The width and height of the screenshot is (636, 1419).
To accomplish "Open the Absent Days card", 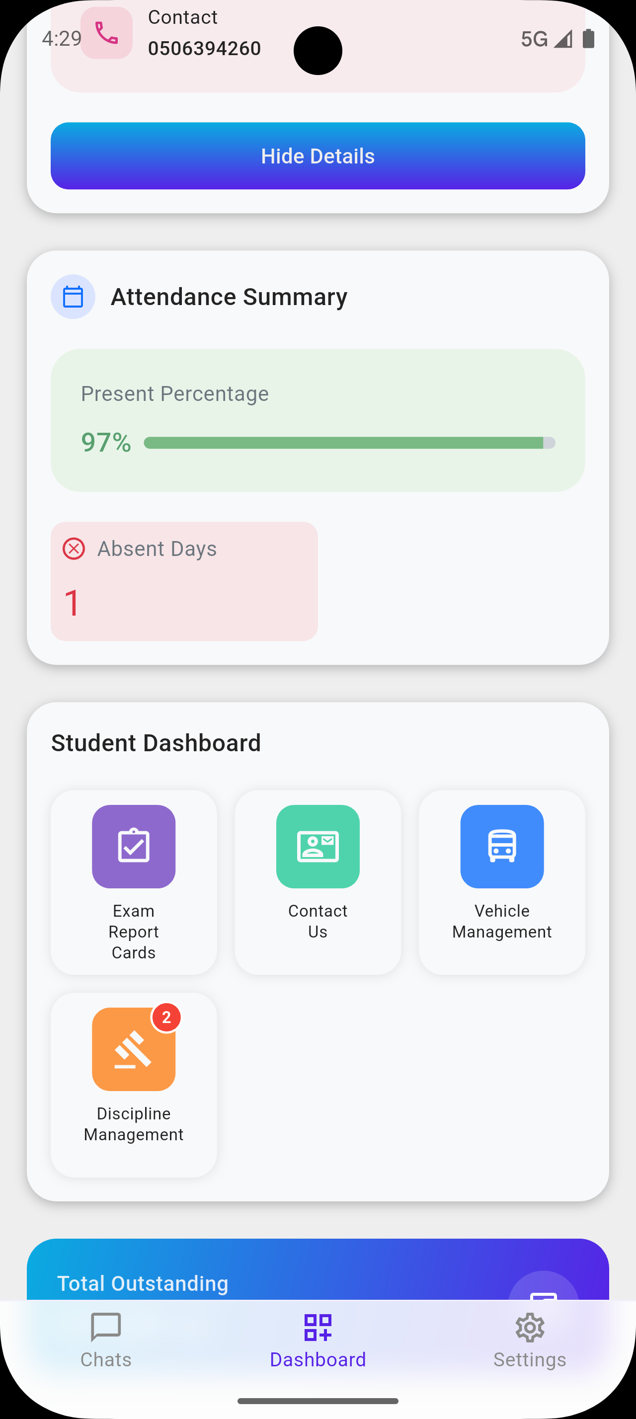I will point(184,581).
